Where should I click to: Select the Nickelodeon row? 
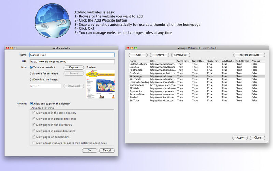[197, 85]
